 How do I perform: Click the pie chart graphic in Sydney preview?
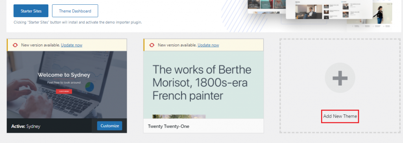[89, 87]
